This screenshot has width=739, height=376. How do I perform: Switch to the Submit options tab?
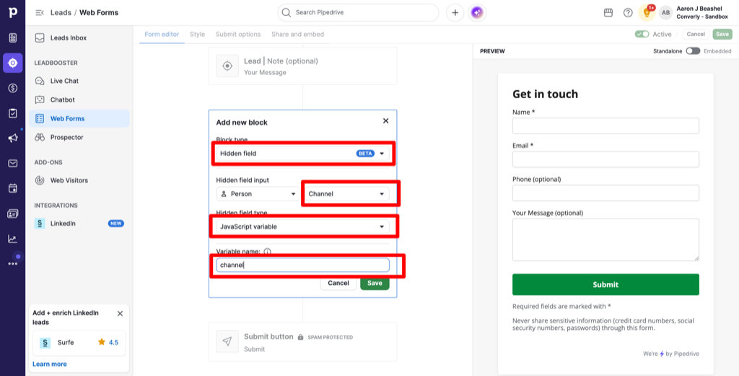(x=238, y=35)
